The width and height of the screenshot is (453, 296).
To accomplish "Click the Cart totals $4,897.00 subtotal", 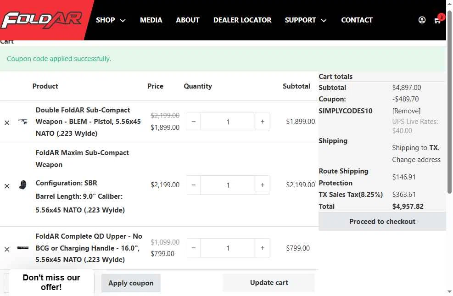I will point(407,88).
